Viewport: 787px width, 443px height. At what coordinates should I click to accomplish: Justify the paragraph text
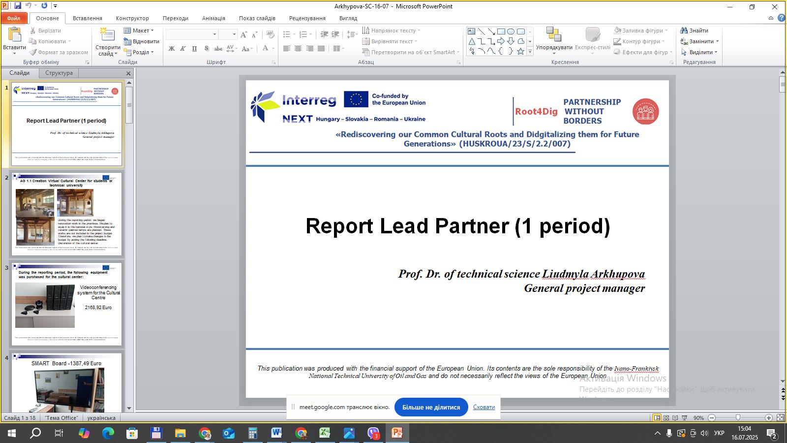[321, 48]
